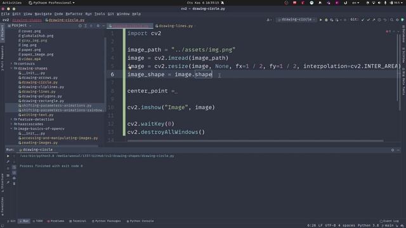Push commits with the Git arrow icon
The height and width of the screenshot is (228, 406).
click(374, 20)
